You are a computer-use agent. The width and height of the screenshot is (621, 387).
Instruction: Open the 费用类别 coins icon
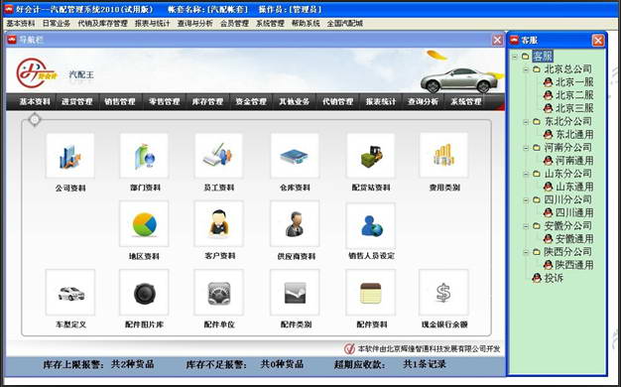click(x=444, y=156)
